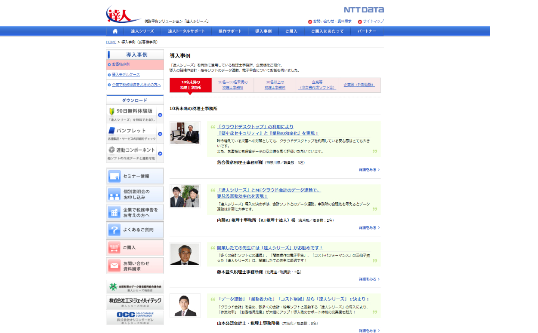Screen dimensions: 538x333
Task: Click the サイトマップ link
Action: [x=373, y=21]
